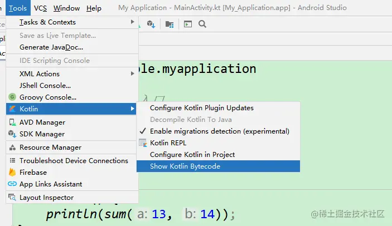
Task: Click the myapplication package text
Action: [209, 69]
